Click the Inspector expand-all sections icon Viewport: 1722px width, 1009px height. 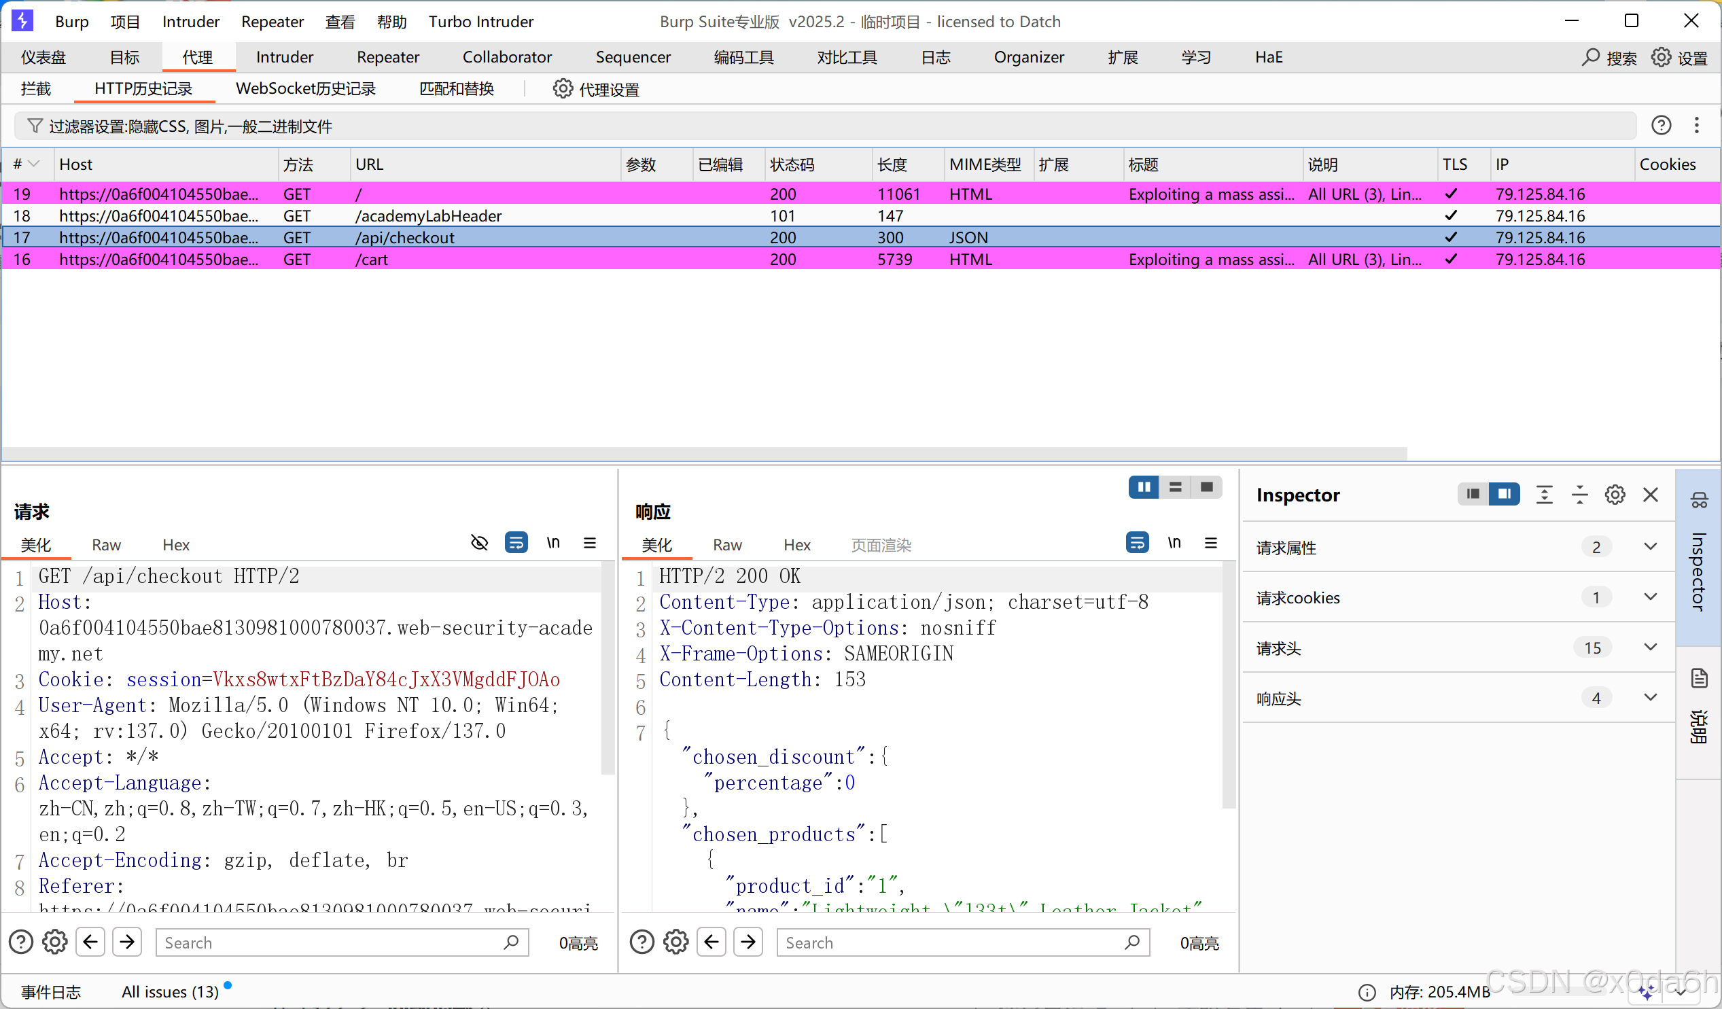(1545, 495)
